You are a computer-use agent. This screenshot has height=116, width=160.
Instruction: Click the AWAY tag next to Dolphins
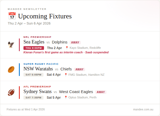[75, 42]
